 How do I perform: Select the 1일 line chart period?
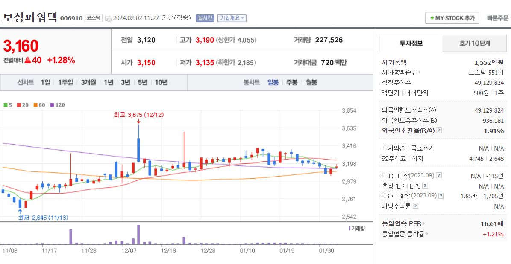click(45, 83)
